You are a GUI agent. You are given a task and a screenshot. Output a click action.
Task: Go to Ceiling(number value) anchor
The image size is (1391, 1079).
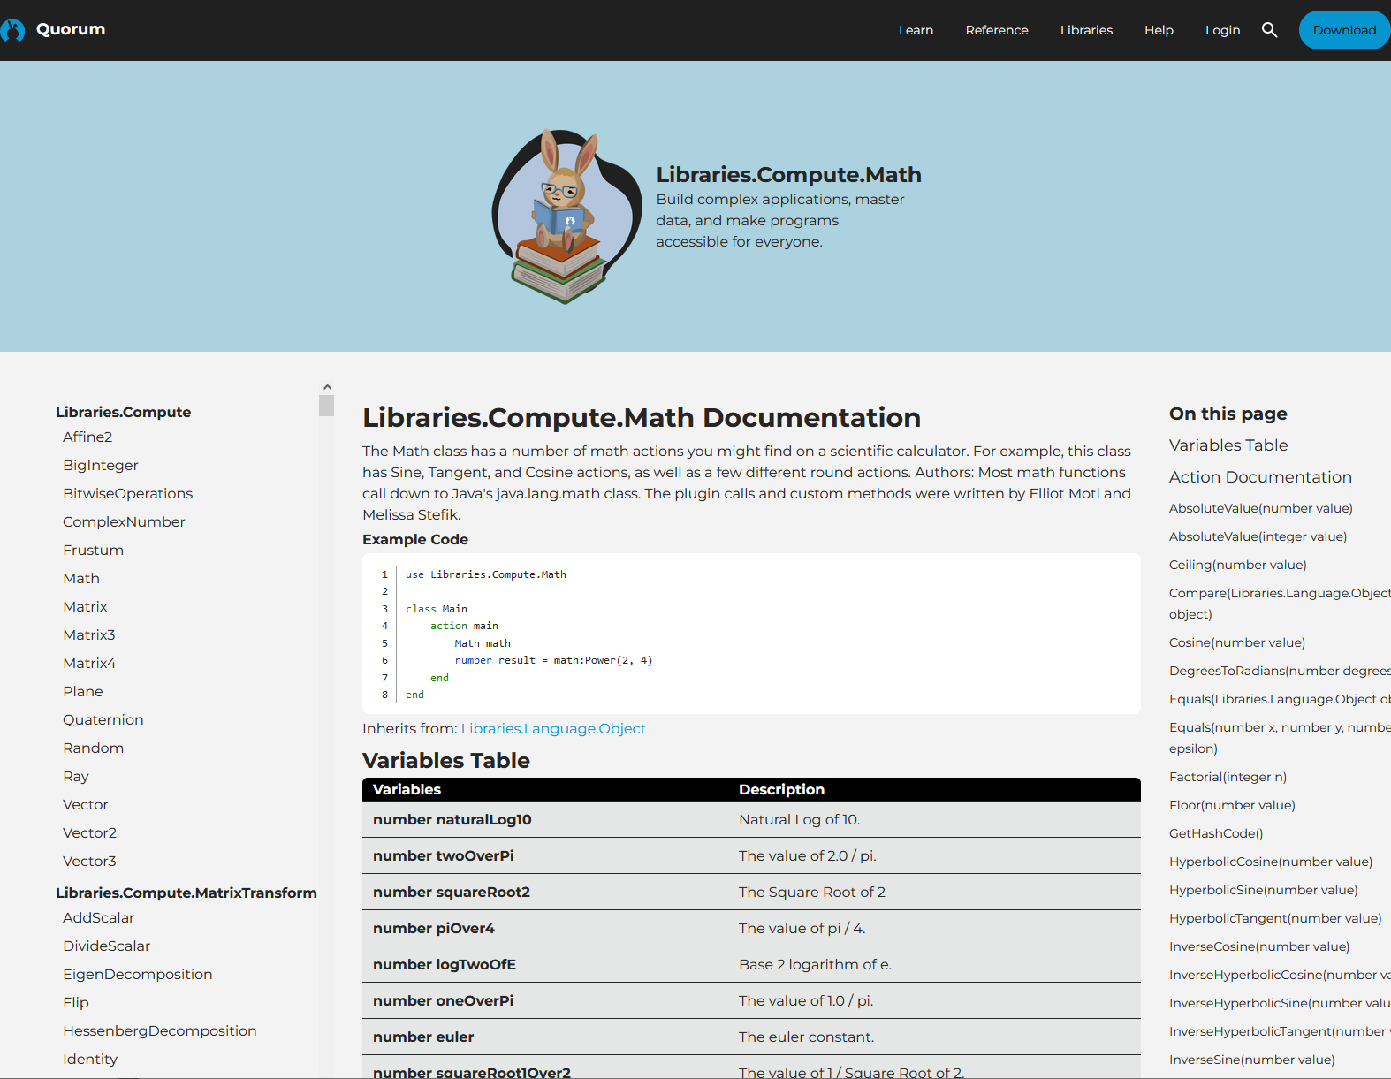[x=1237, y=565]
